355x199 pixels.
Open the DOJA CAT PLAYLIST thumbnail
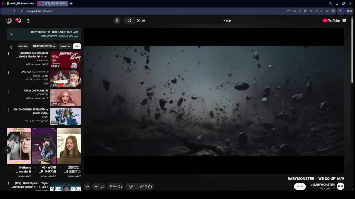[65, 97]
